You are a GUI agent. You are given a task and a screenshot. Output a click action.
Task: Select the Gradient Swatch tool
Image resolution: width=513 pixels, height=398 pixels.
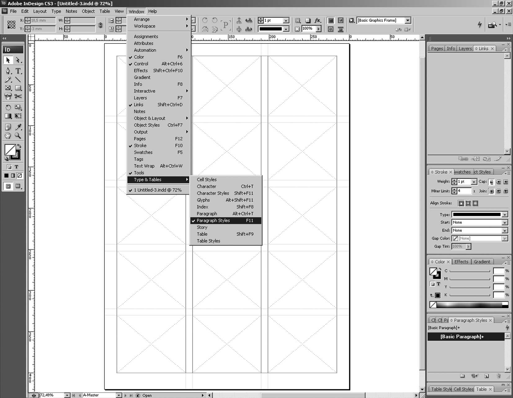[8, 116]
